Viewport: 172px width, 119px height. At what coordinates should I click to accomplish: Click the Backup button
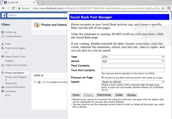(x=131, y=95)
